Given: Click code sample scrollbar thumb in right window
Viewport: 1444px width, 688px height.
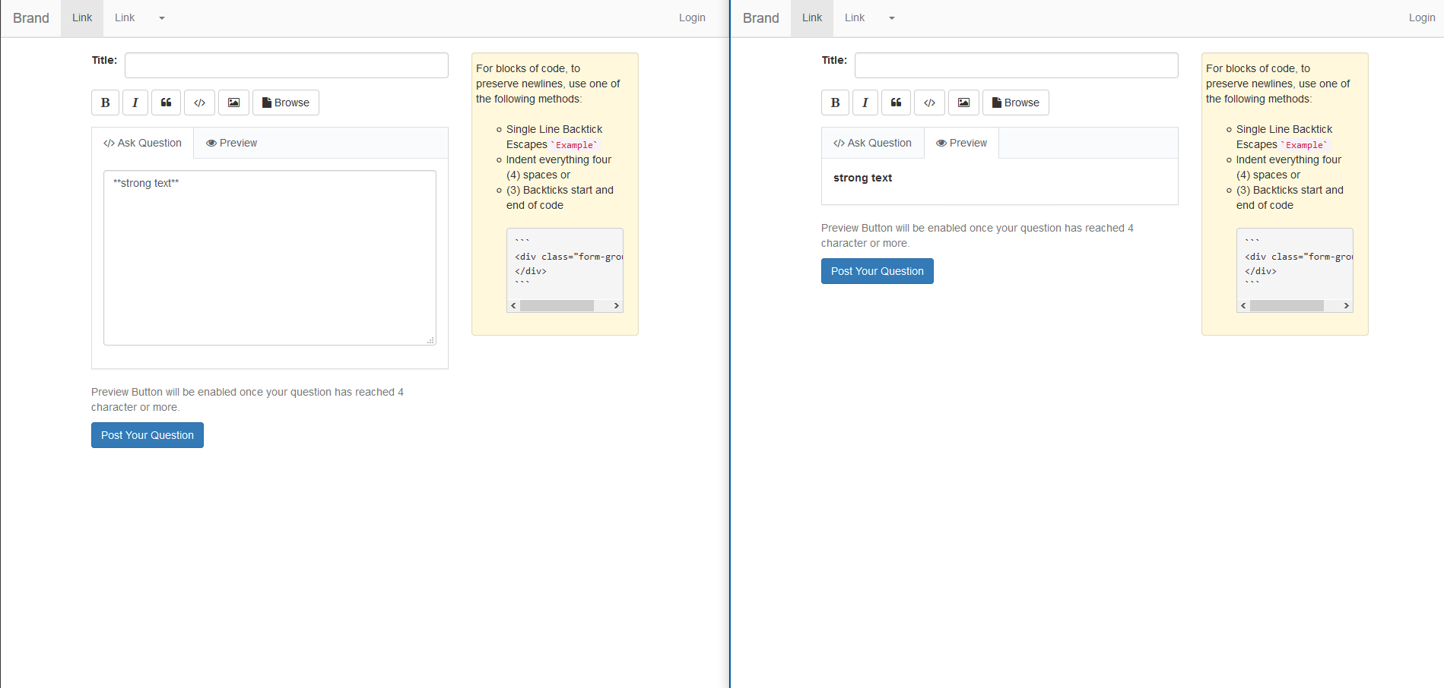Looking at the screenshot, I should [1287, 305].
